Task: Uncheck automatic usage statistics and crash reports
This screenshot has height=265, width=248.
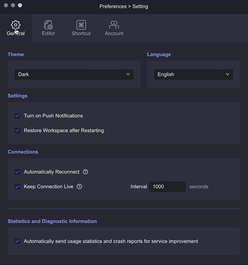Action: pos(17,241)
